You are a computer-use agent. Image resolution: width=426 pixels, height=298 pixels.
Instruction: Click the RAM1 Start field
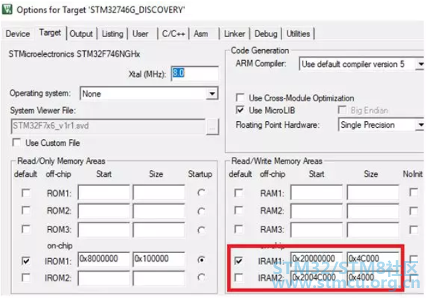317,192
